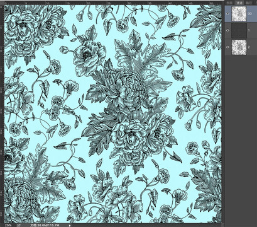Click the export/share icon in status bar

tap(19, 225)
